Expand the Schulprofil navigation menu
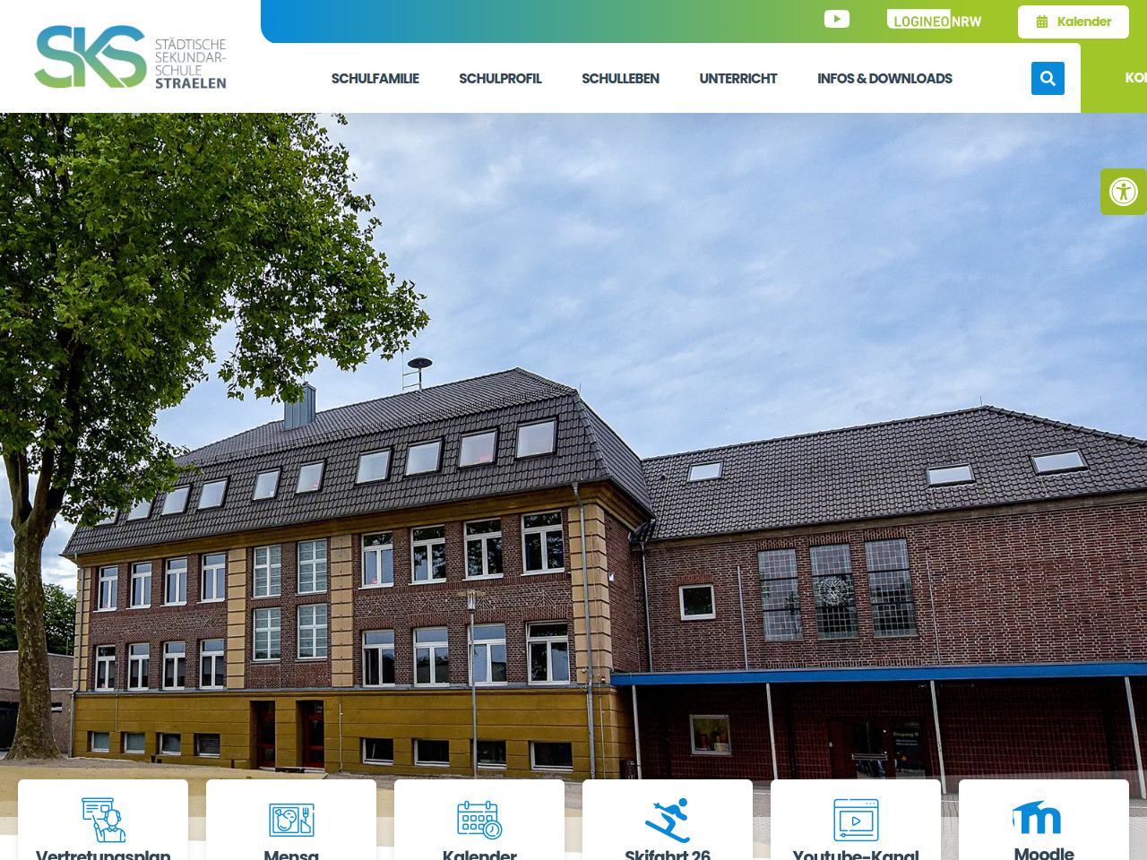The width and height of the screenshot is (1147, 860). pos(500,79)
